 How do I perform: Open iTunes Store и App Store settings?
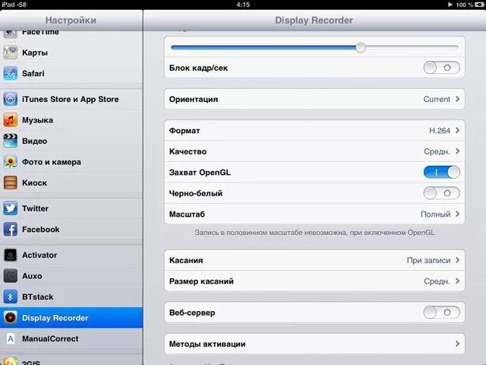71,100
